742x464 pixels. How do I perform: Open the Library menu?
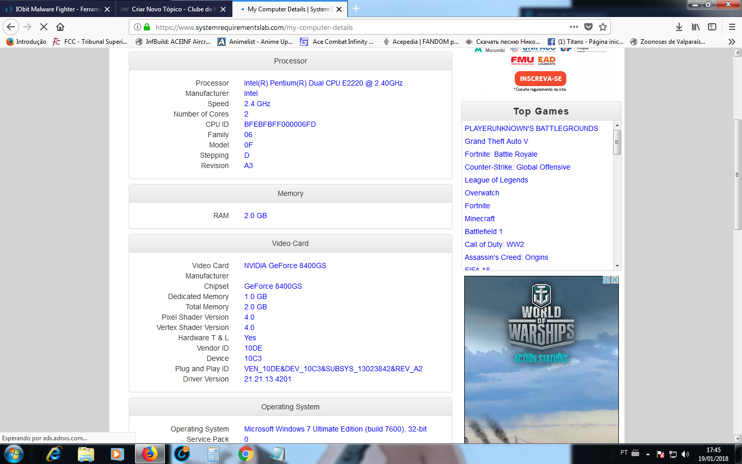coord(696,27)
